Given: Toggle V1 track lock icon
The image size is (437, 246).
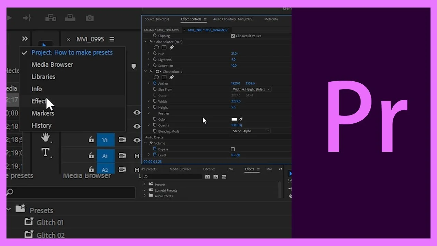Looking at the screenshot, I should point(91,140).
